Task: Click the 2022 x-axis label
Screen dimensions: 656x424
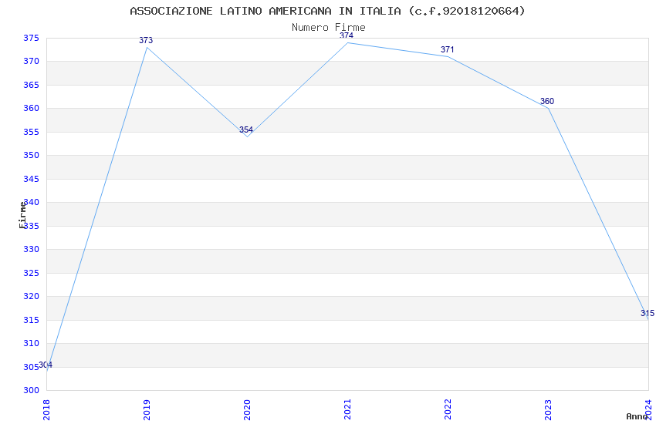Action: 448,410
